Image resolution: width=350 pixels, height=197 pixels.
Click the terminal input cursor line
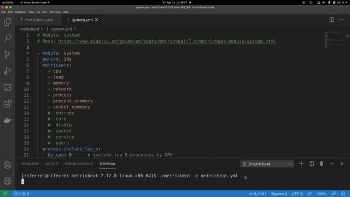(x=22, y=182)
